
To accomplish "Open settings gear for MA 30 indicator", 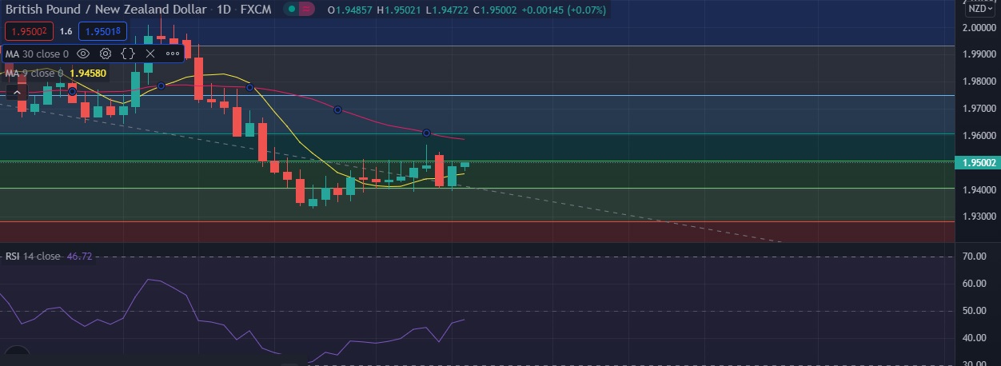I will point(105,54).
